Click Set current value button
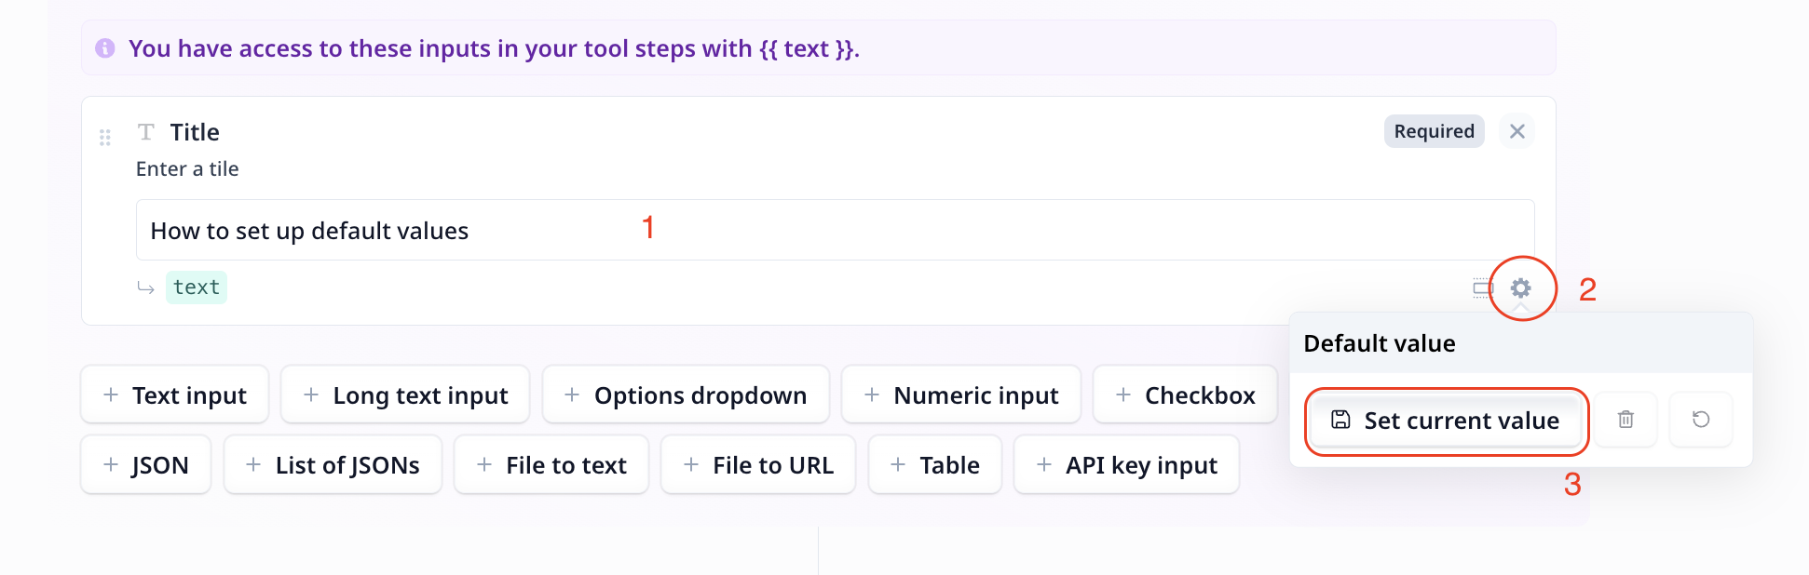This screenshot has width=1809, height=575. [1446, 421]
